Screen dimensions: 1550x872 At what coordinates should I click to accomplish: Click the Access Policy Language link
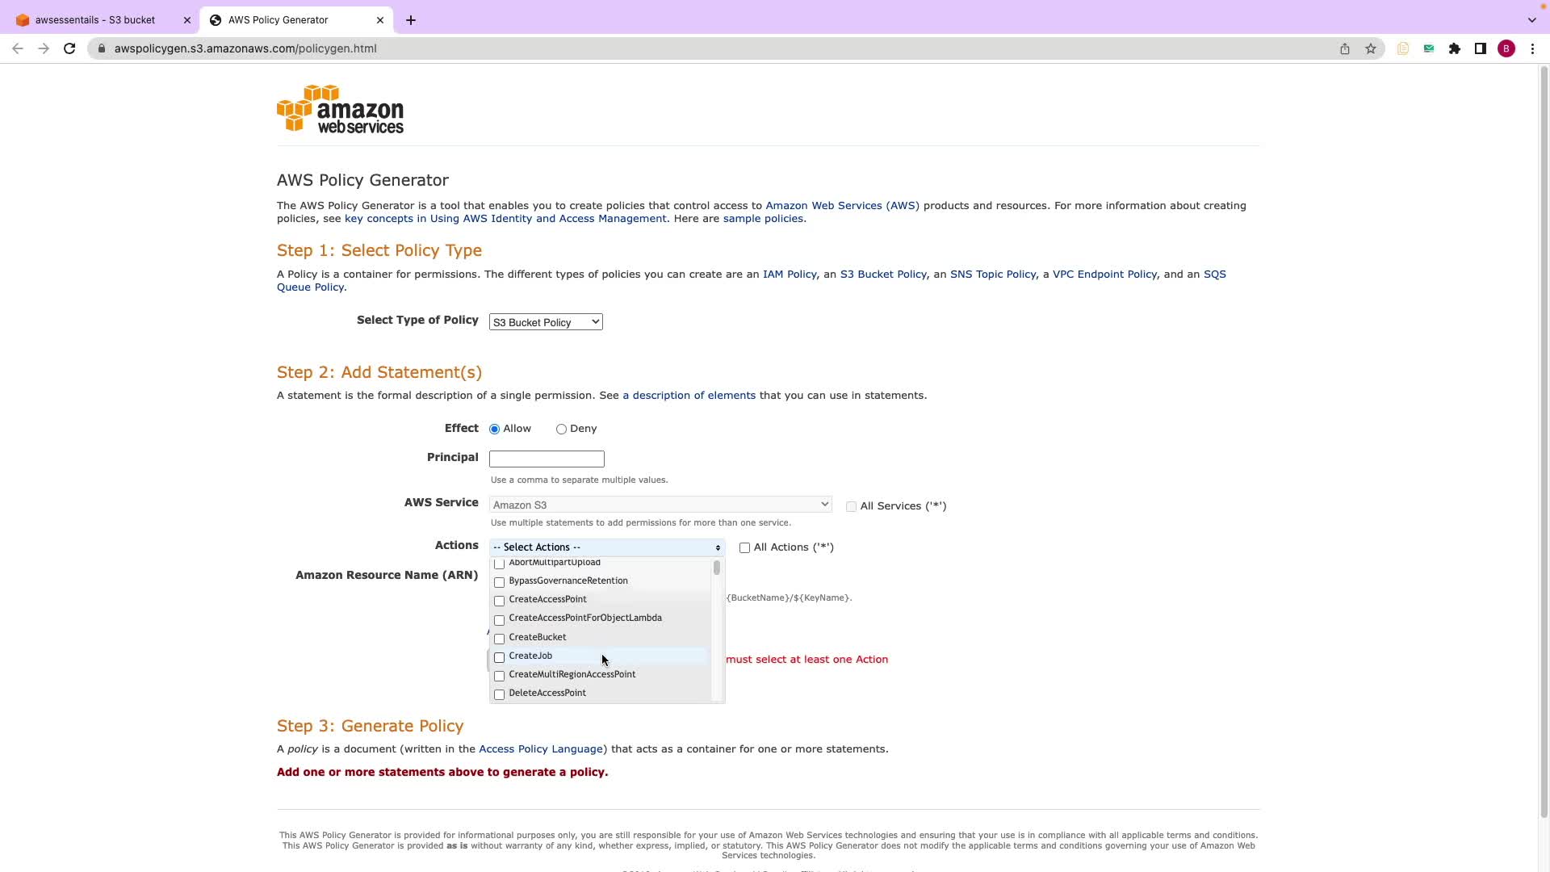pyautogui.click(x=540, y=749)
